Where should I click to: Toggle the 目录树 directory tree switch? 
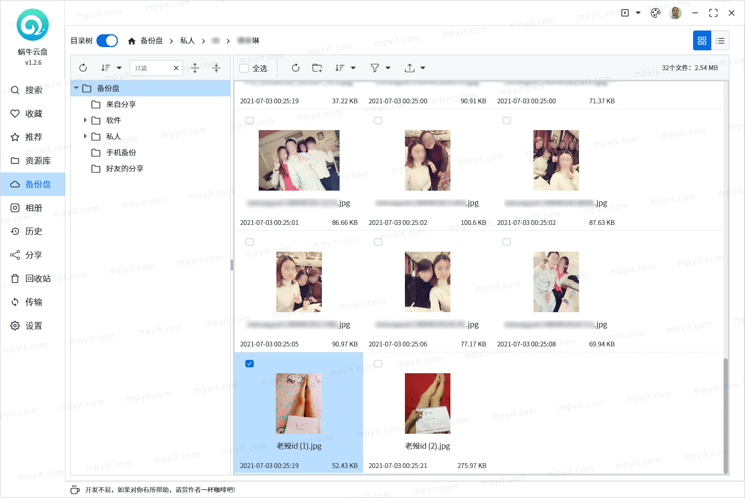107,41
